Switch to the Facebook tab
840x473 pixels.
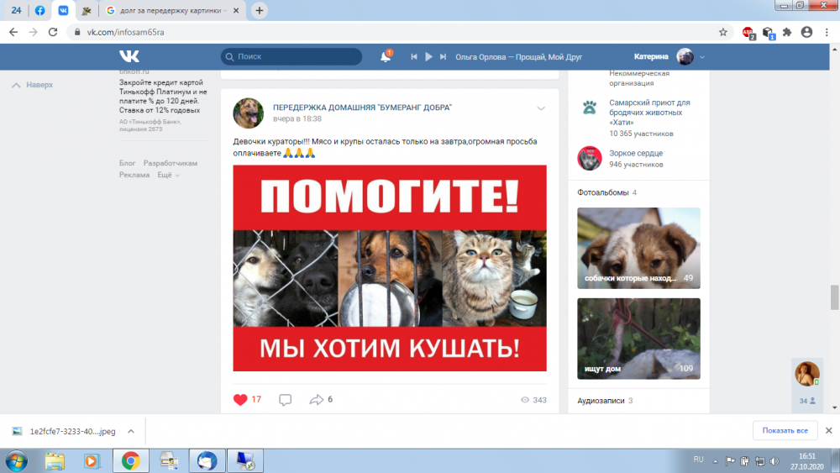tap(39, 10)
